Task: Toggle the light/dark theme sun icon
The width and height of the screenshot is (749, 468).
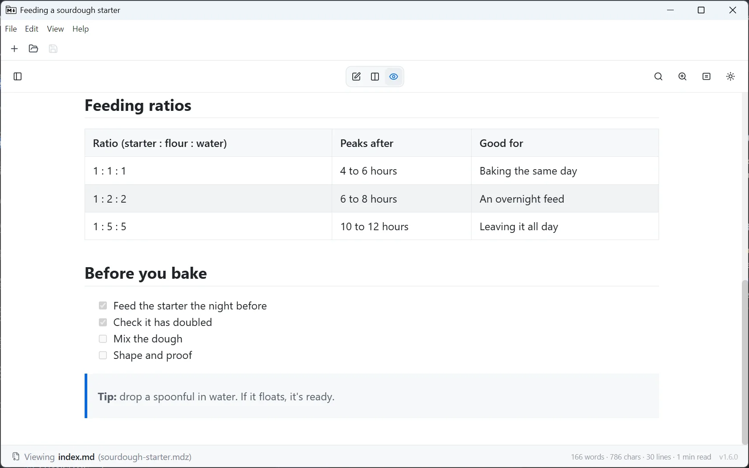Action: pyautogui.click(x=731, y=77)
